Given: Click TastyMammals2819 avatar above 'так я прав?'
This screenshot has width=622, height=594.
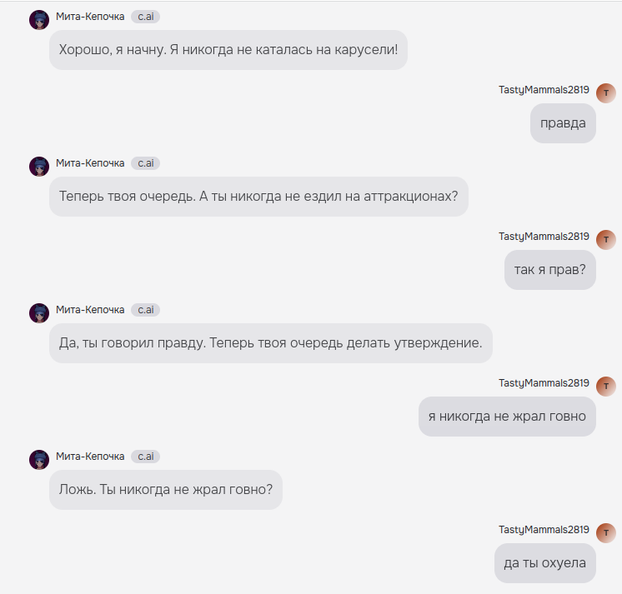Looking at the screenshot, I should 605,240.
